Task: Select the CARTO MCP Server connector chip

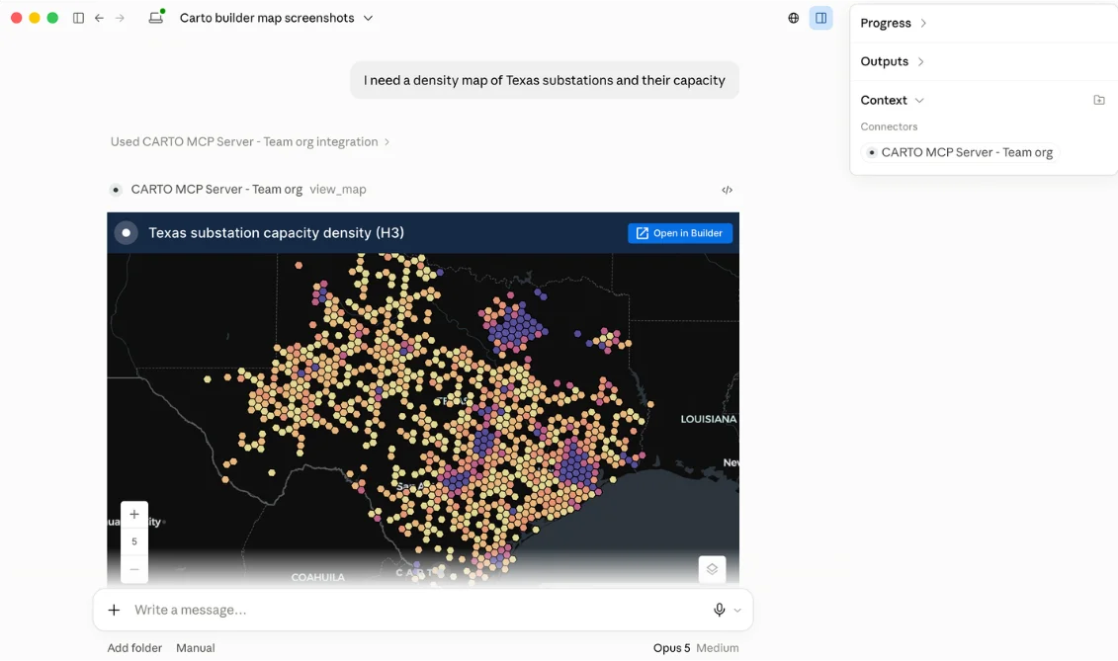Action: coord(960,152)
